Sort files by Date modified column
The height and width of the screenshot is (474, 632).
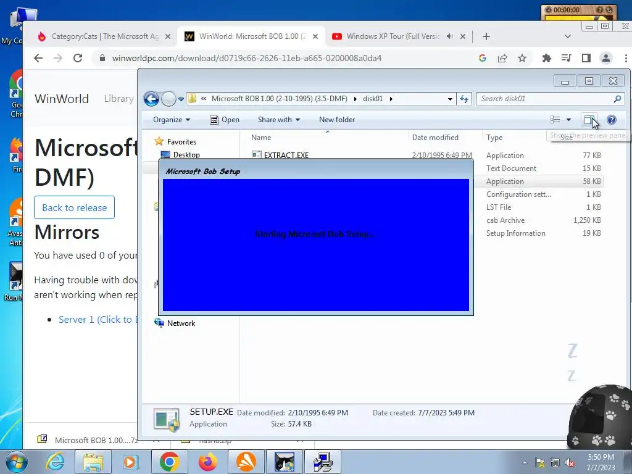435,138
